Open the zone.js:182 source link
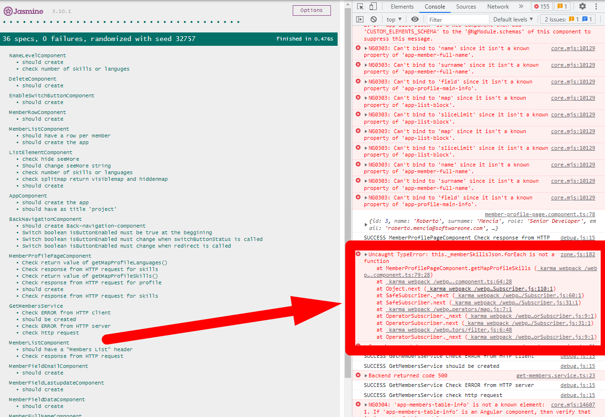Screen dimensions: 605x417 577,255
